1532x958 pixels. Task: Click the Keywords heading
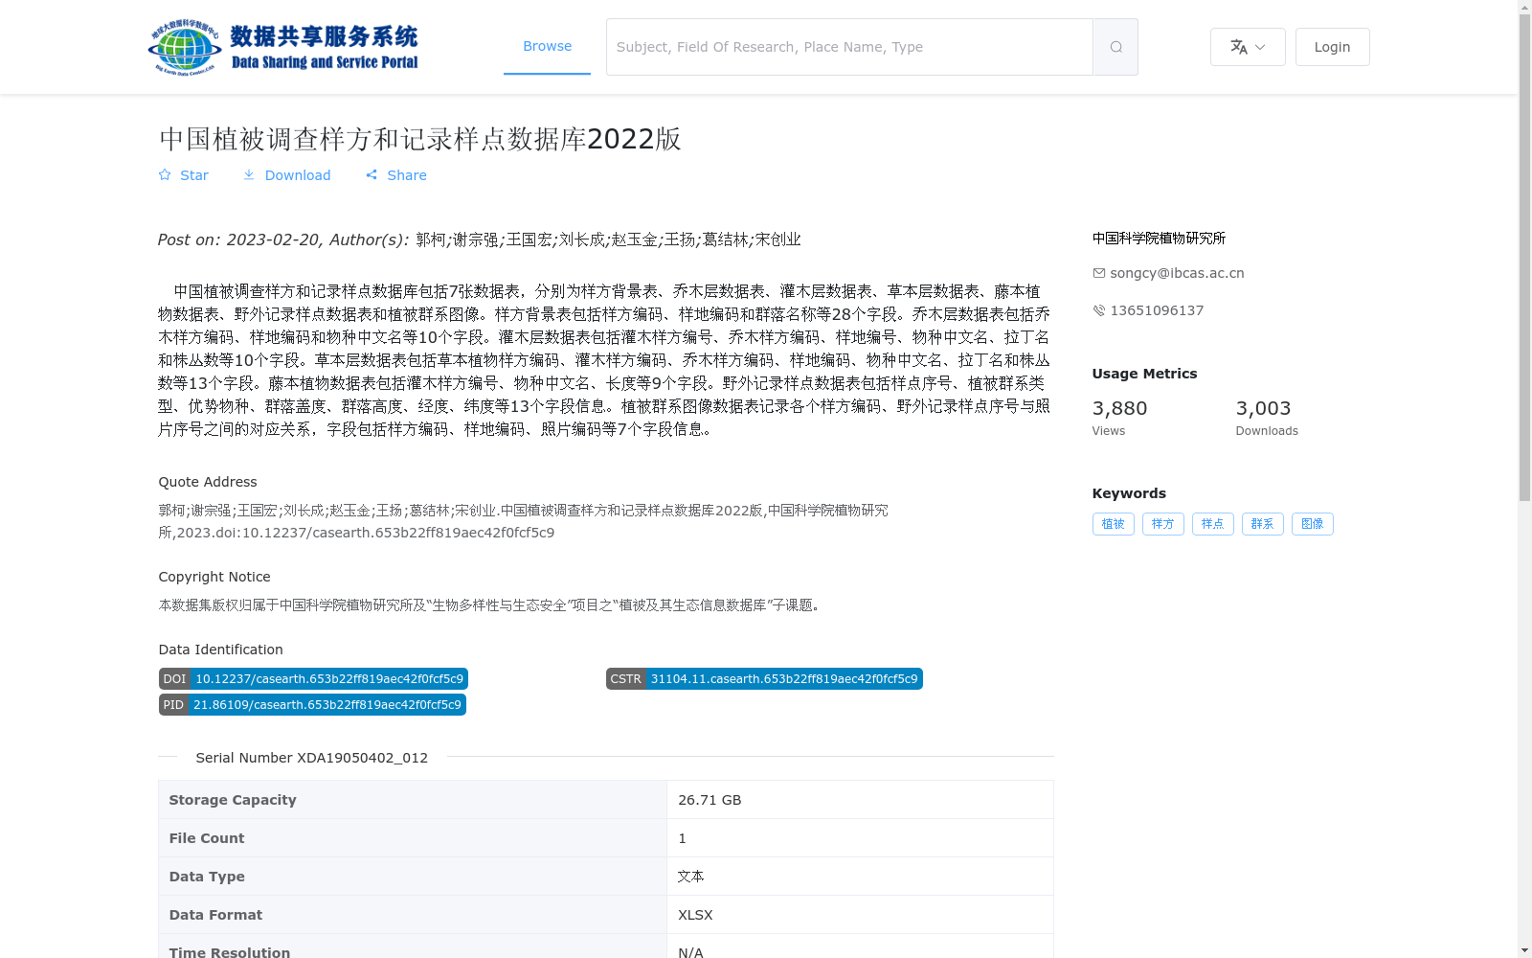[1129, 493]
